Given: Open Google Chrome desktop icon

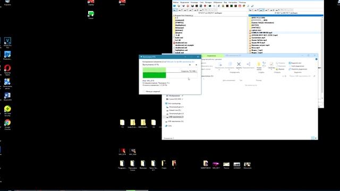Looking at the screenshot, I should coord(7,125).
